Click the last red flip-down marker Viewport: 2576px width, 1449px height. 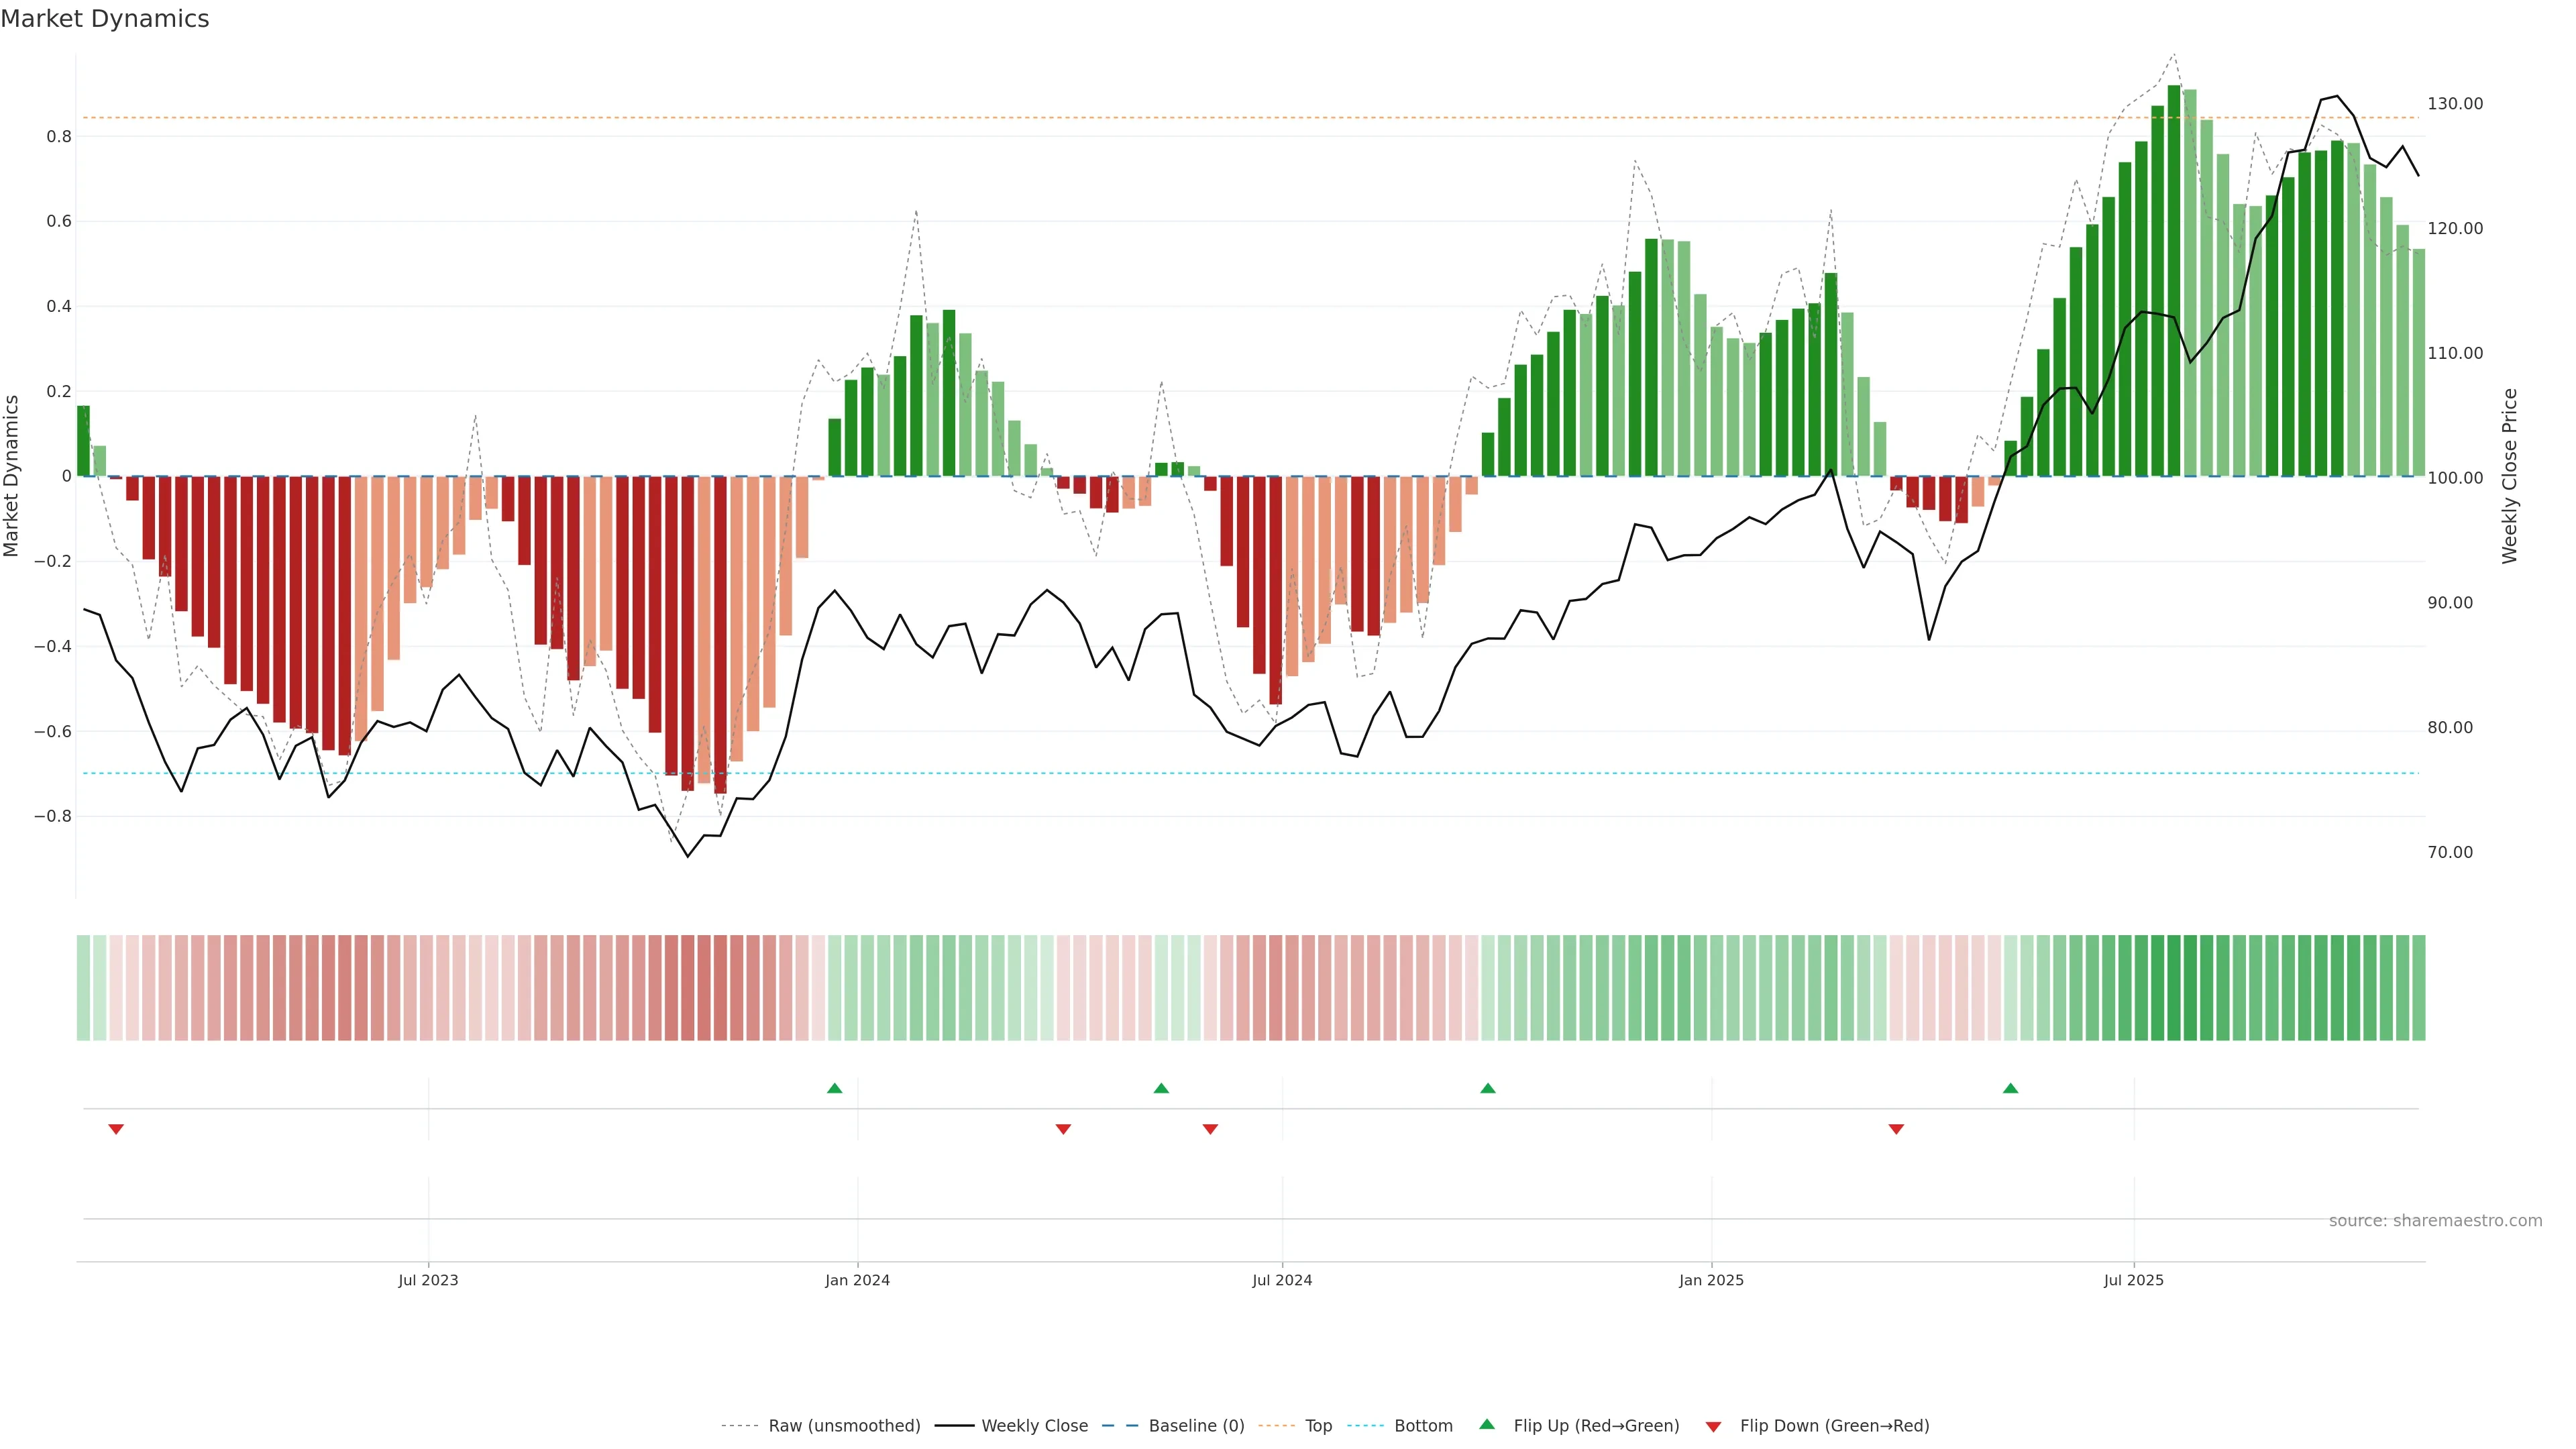[1896, 1129]
